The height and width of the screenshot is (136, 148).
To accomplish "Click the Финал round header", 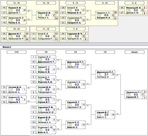I will (135, 52).
